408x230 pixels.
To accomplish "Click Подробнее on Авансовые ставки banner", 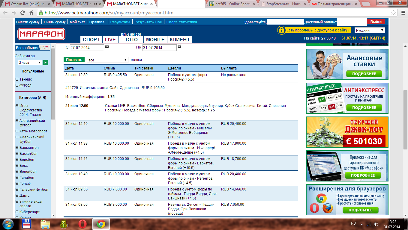I will click(x=364, y=74).
